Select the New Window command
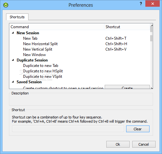 pyautogui.click(x=35, y=55)
